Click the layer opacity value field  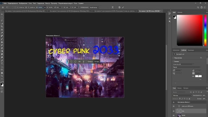204,95
